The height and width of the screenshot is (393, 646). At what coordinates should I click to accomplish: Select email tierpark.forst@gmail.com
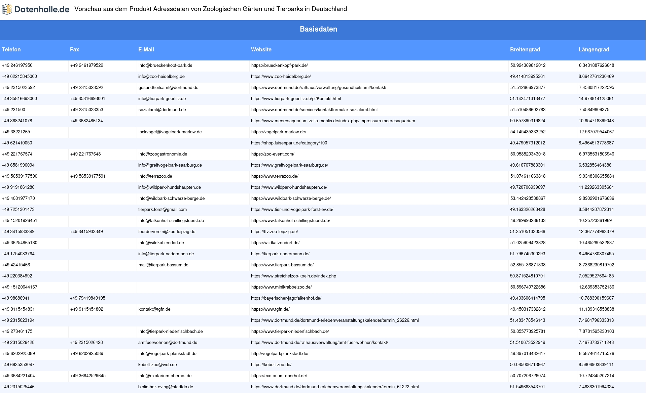(163, 210)
